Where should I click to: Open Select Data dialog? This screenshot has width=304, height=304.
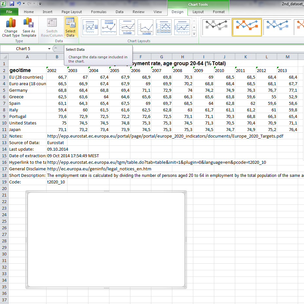(x=70, y=27)
